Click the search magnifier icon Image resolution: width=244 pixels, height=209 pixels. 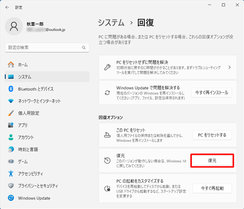83,47
